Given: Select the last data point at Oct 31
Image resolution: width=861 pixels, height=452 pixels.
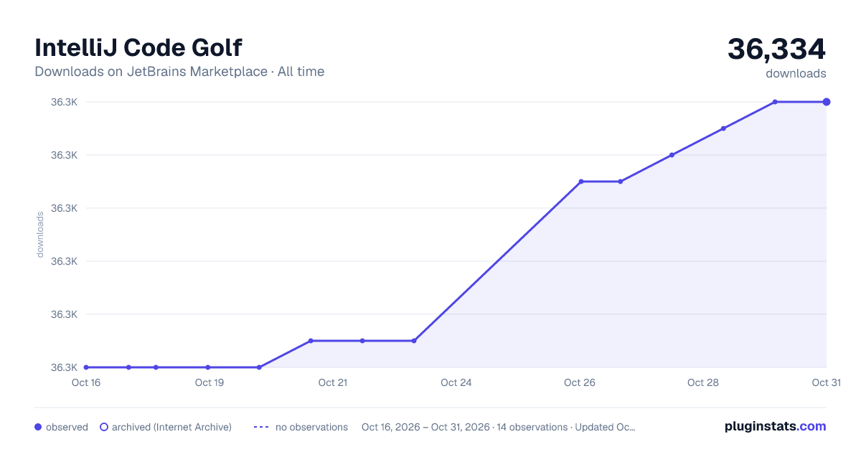Looking at the screenshot, I should tap(827, 102).
